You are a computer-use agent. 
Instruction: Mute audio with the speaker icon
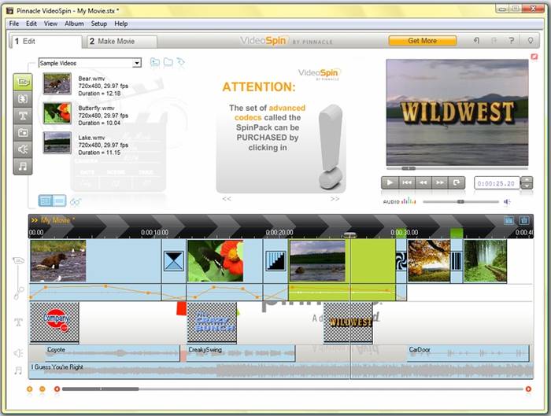click(508, 201)
